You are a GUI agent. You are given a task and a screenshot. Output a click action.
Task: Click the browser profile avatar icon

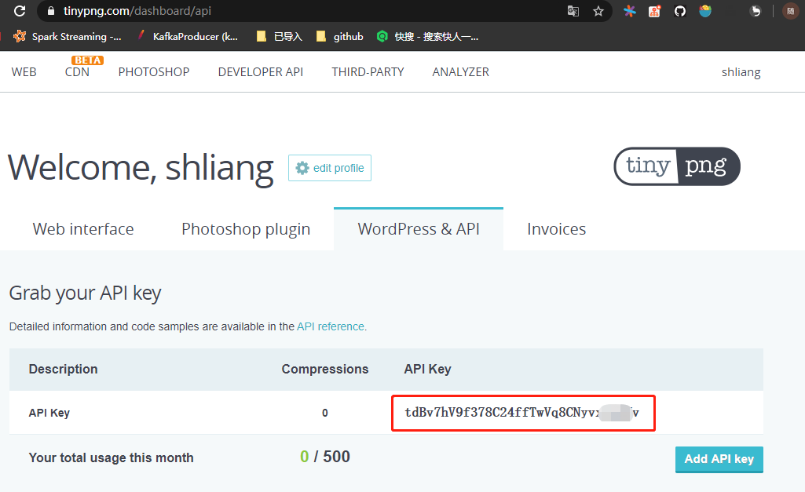(x=791, y=12)
